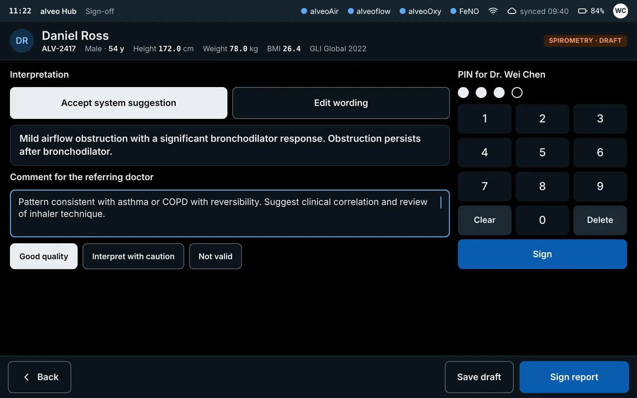Delete the last PIN digit
The image size is (637, 398).
[600, 220]
